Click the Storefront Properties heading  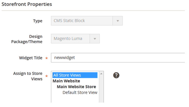tap(27, 4)
